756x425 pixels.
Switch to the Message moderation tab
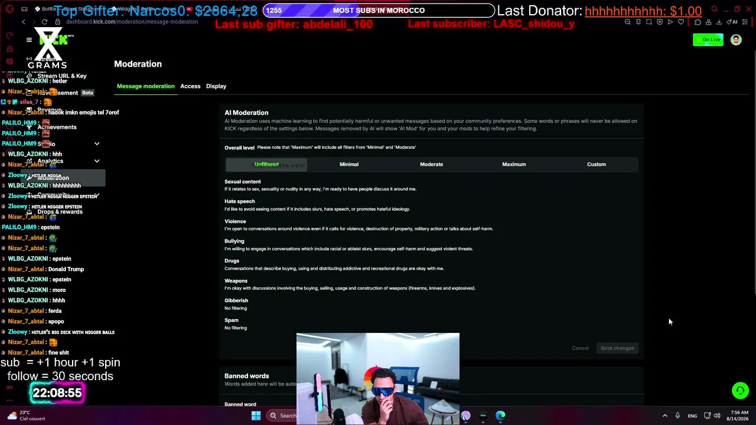coord(145,86)
